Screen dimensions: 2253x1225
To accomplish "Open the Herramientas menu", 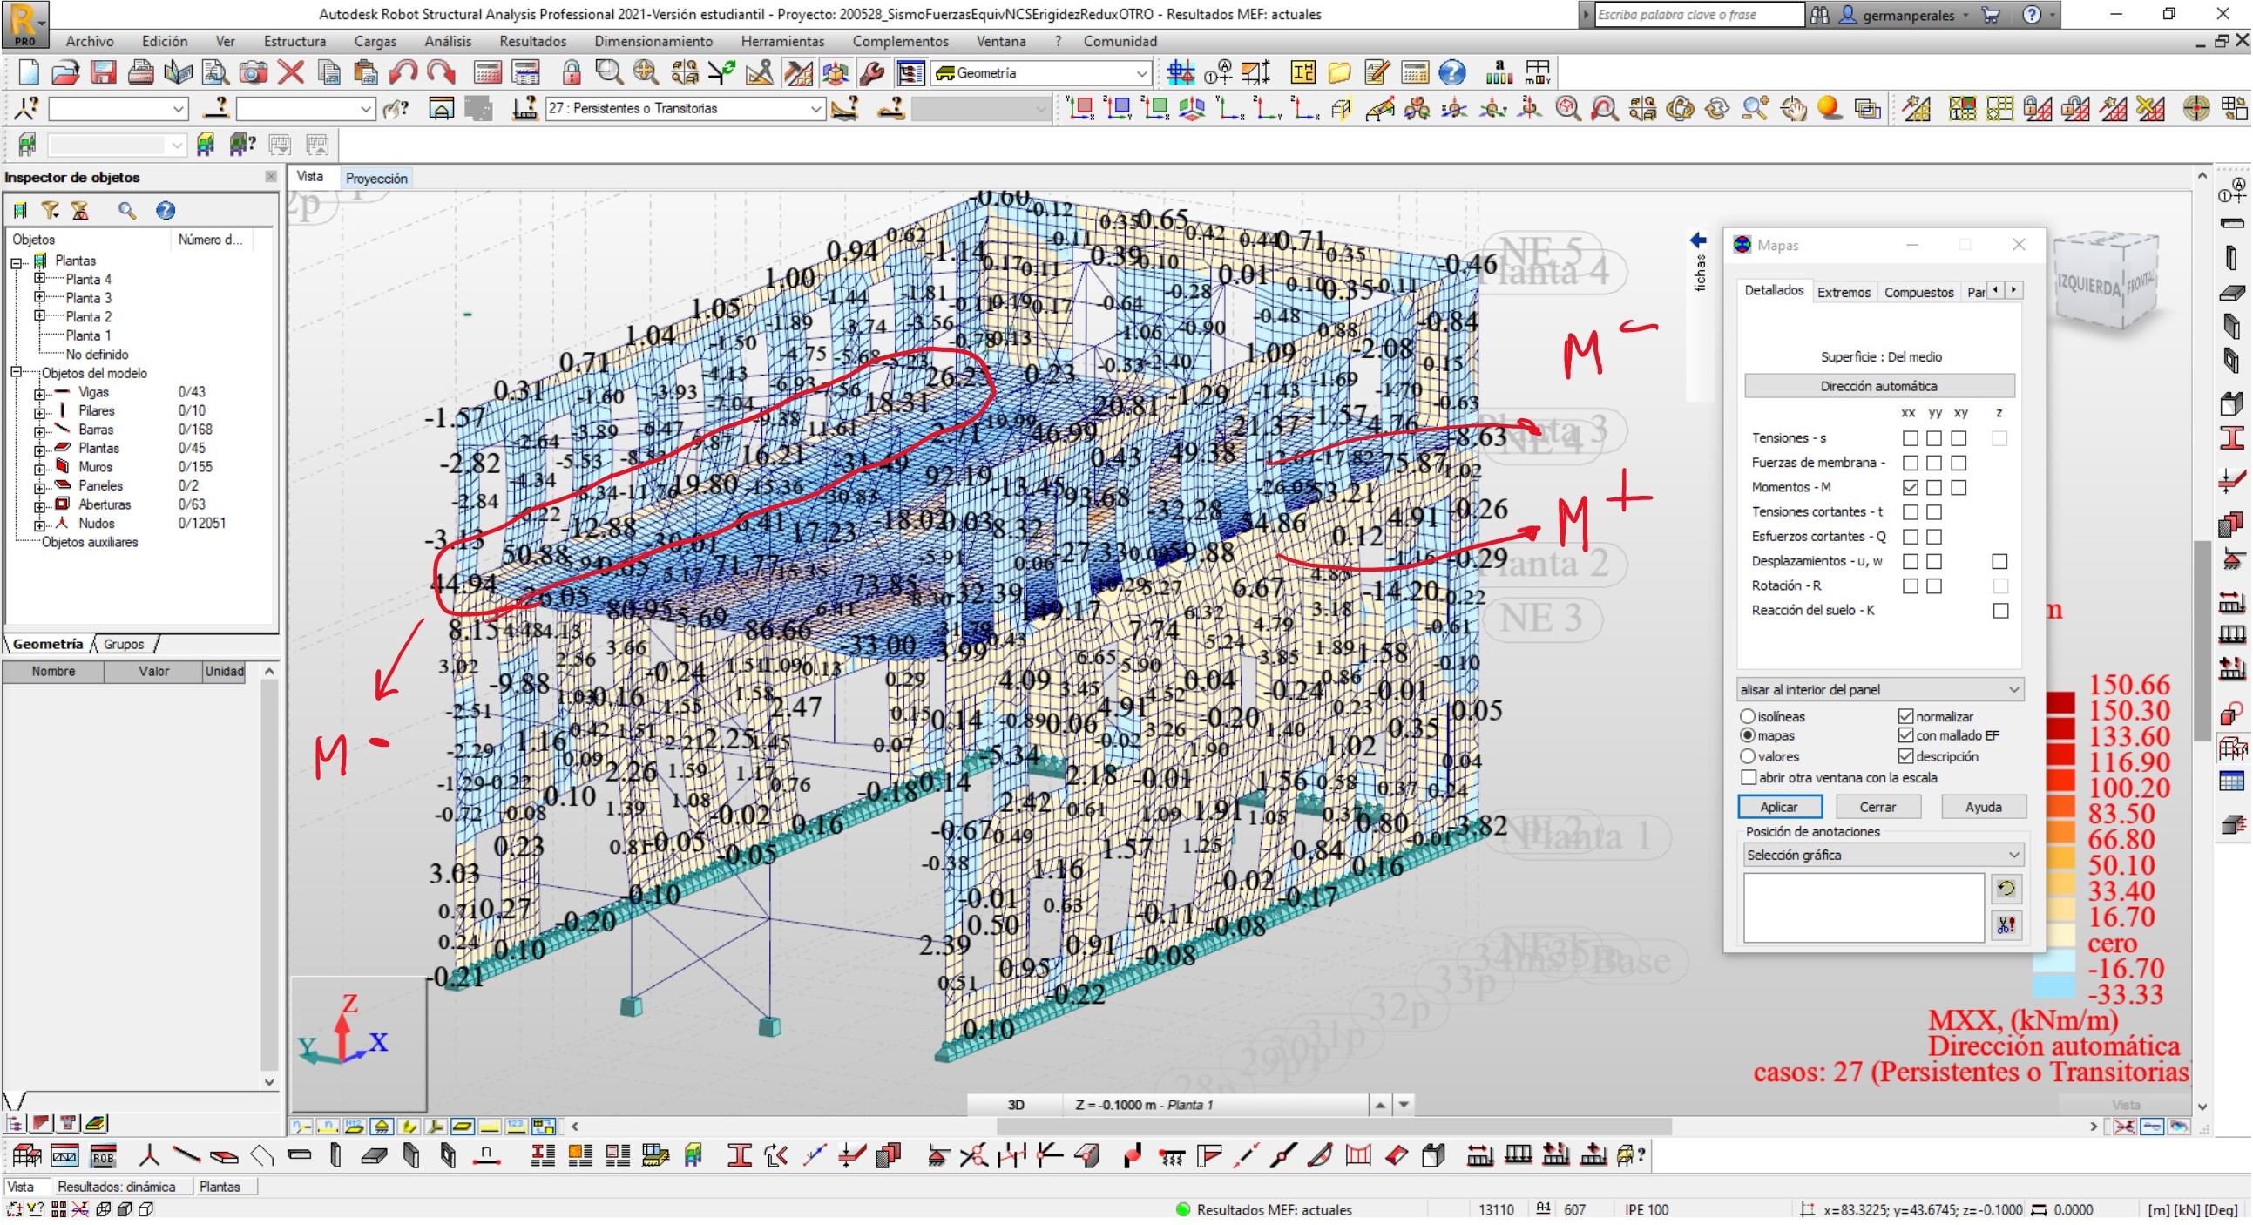I will pyautogui.click(x=781, y=40).
